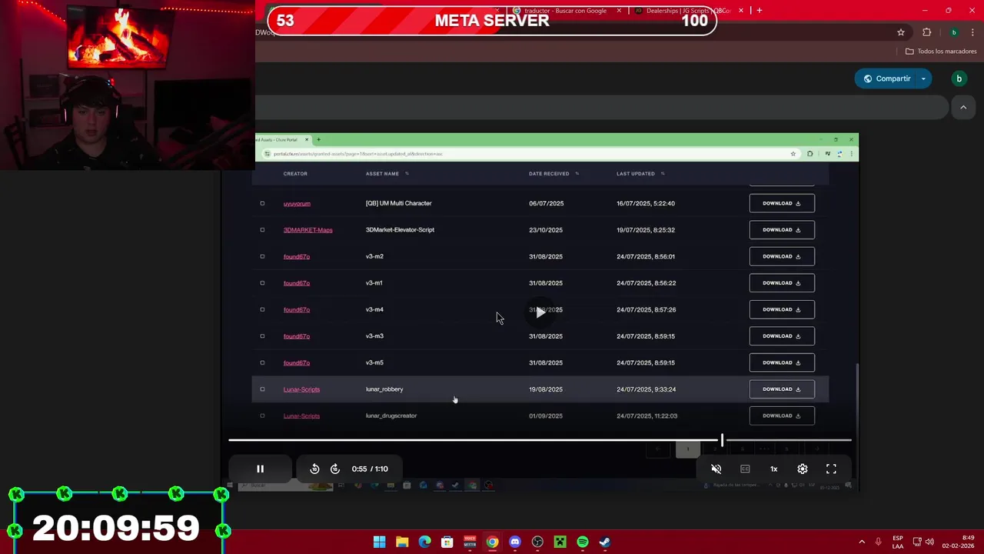
Task: Click the Creator column header
Action: coord(295,174)
